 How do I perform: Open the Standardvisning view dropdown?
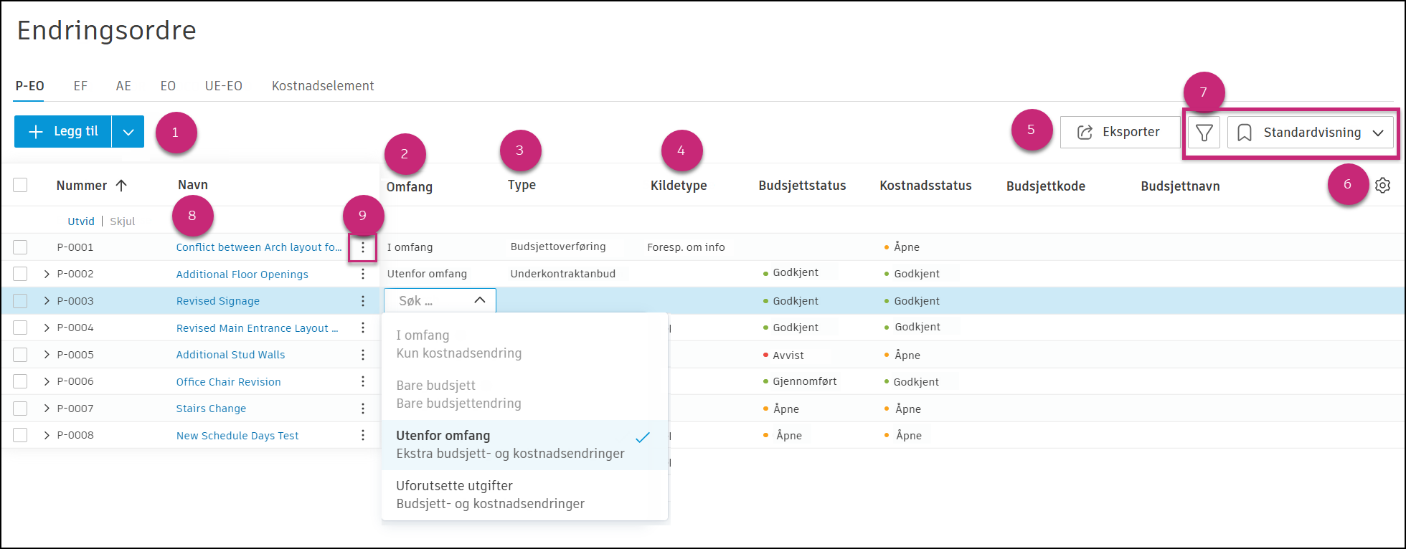pyautogui.click(x=1311, y=133)
